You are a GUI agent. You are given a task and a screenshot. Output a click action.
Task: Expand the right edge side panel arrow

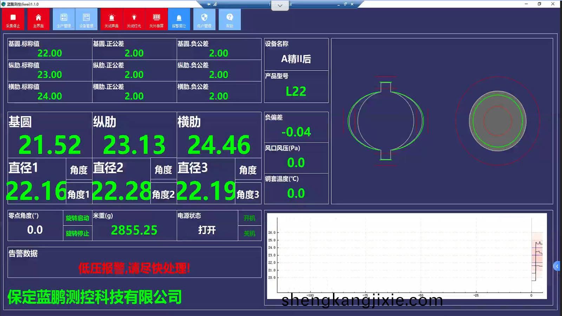pos(557,266)
